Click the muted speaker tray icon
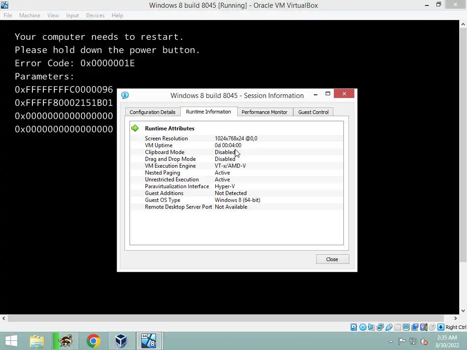The height and width of the screenshot is (350, 467). tap(424, 341)
